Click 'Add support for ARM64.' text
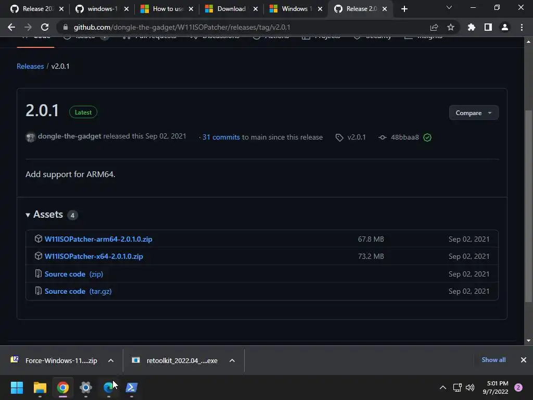 [x=70, y=174]
